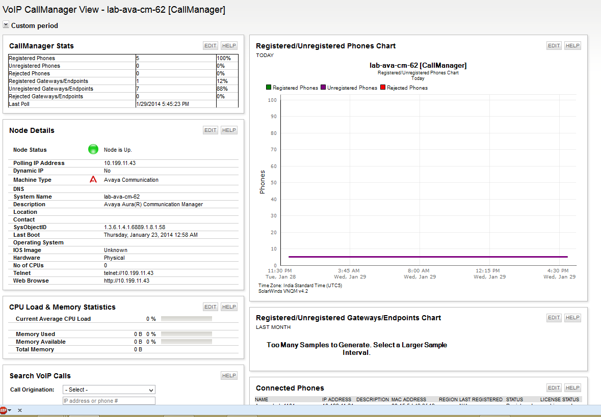Click the LICENSE STATUS column header
The height and width of the screenshot is (417, 601).
[x=560, y=399]
